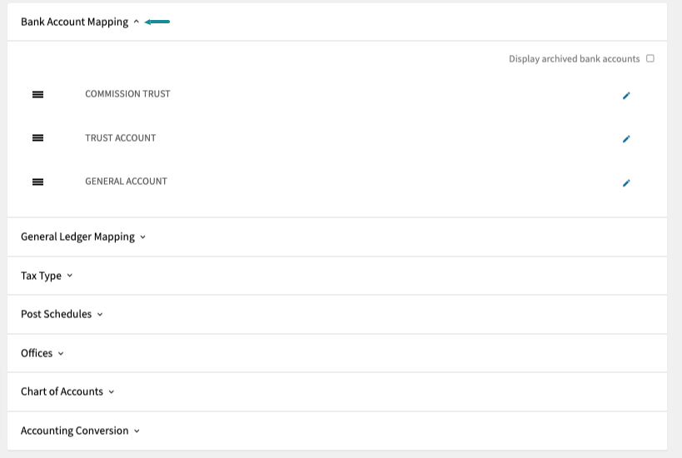Expand the Offices section

[x=42, y=353]
